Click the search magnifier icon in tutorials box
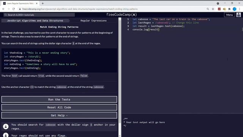243x137 pixels. coord(6,15)
